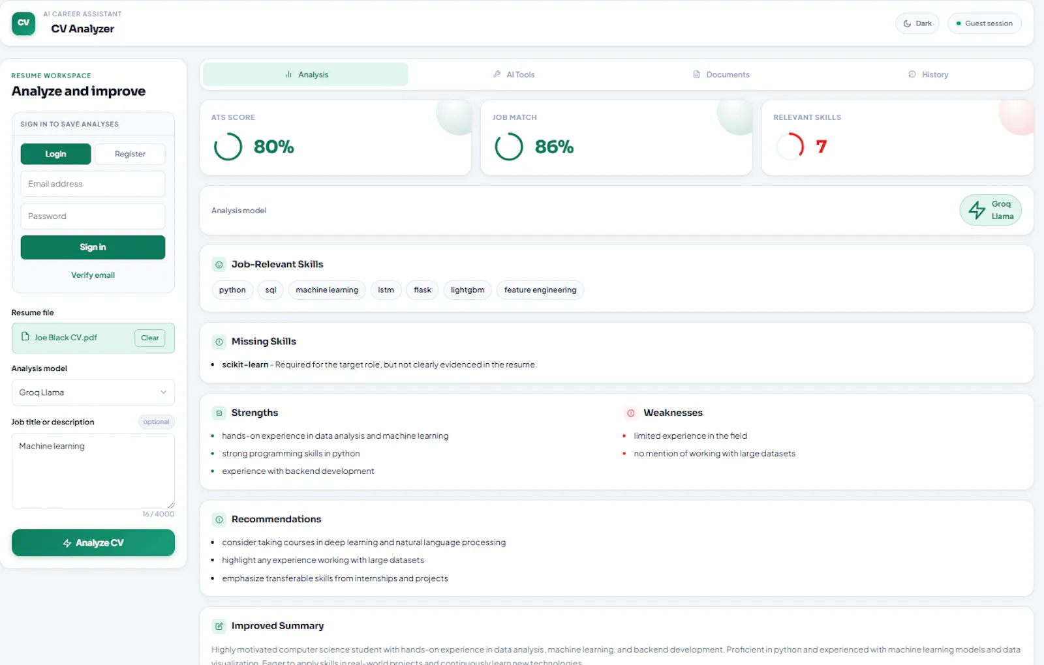Click the feature engineering skill chip
The height and width of the screenshot is (665, 1044).
[x=540, y=289]
